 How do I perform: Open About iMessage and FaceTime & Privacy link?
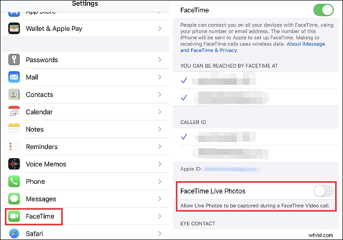click(252, 47)
